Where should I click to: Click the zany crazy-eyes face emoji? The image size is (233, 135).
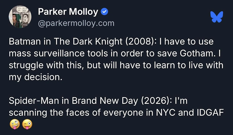point(15,124)
